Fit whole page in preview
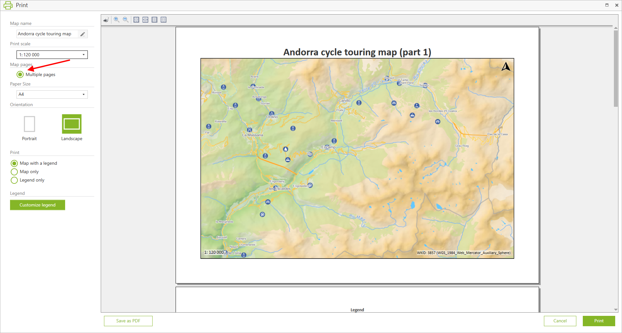622x333 pixels. (x=136, y=20)
